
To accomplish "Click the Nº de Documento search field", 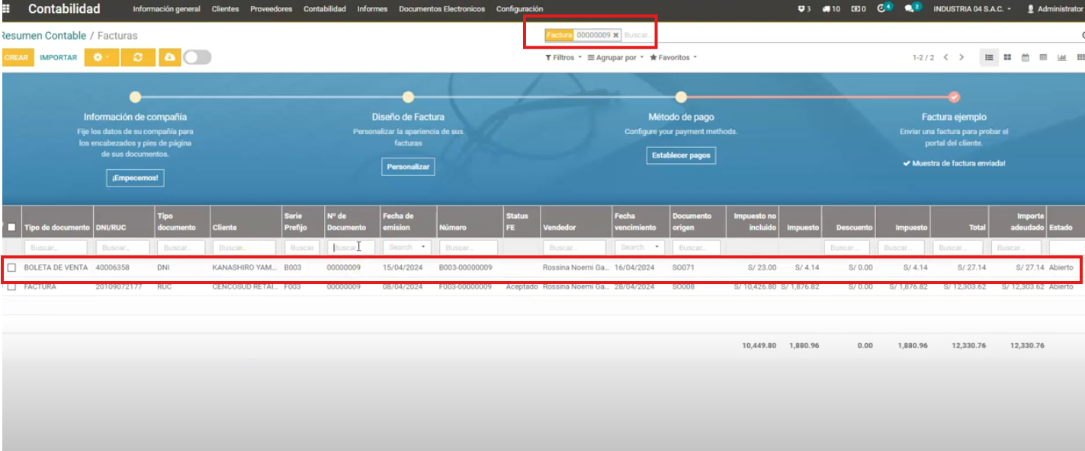I will (x=351, y=248).
